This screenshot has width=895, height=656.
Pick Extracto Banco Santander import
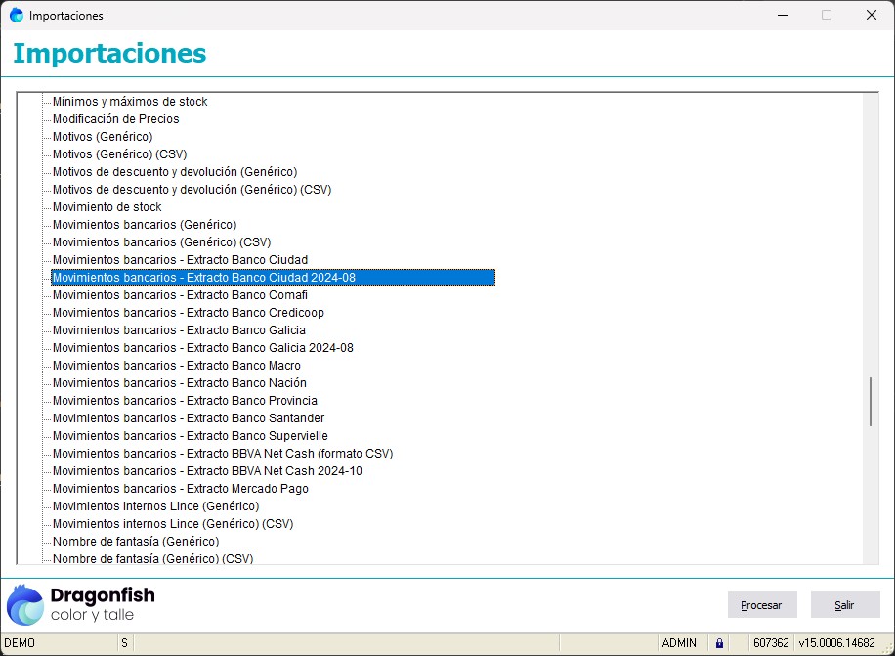(188, 418)
